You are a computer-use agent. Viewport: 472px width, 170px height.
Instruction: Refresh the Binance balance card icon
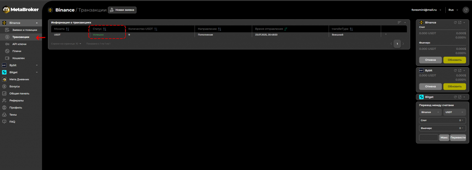[x=455, y=23]
